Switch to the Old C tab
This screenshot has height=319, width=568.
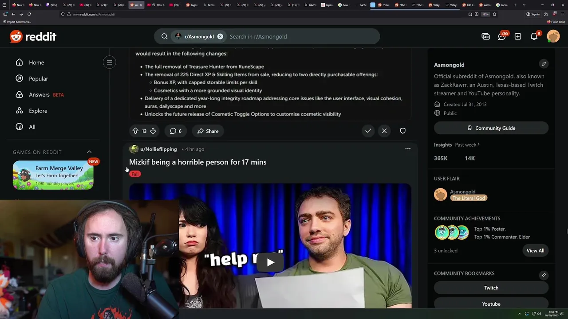(x=468, y=5)
